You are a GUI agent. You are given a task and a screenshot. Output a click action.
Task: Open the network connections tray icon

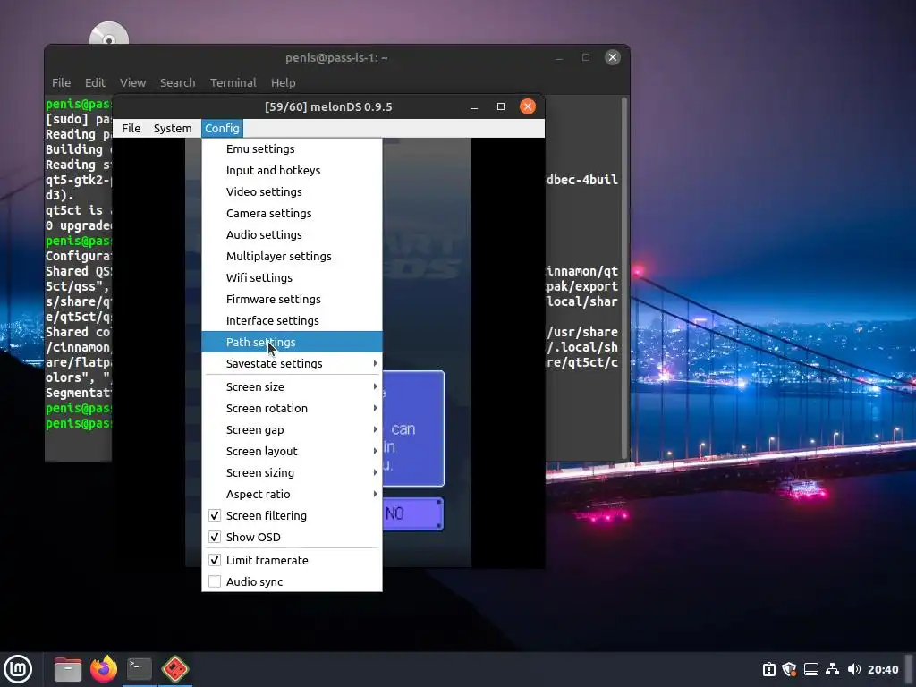pyautogui.click(x=832, y=669)
